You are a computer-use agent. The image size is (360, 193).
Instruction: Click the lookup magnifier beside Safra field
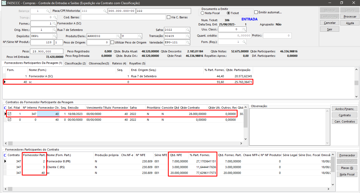click(188, 30)
